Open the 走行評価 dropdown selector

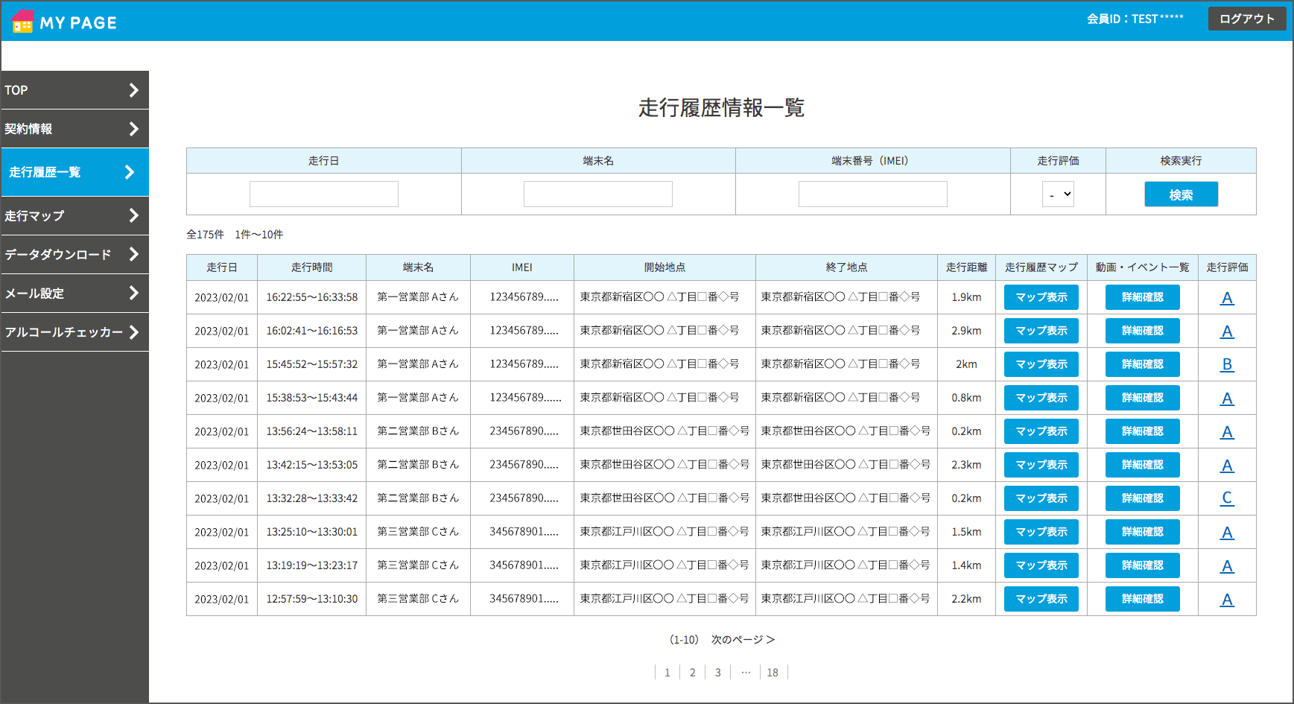(x=1059, y=194)
